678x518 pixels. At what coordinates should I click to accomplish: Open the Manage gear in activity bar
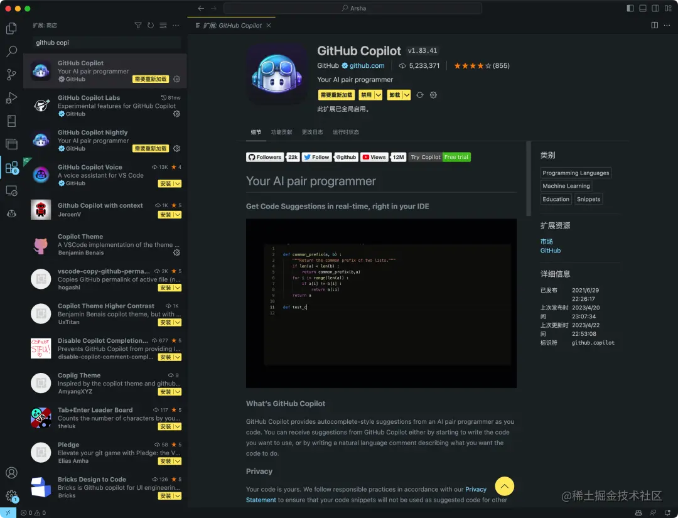tap(12, 496)
